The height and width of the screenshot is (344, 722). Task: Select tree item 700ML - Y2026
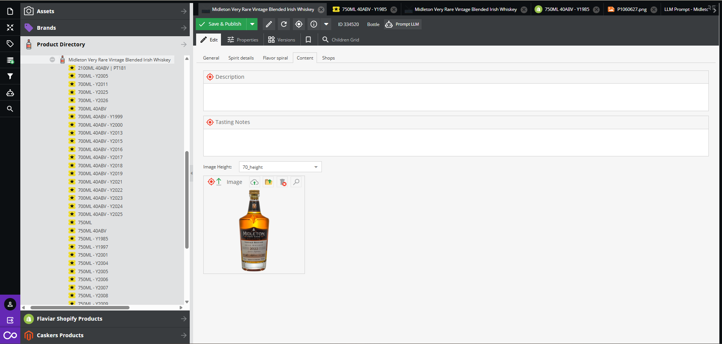pos(93,101)
